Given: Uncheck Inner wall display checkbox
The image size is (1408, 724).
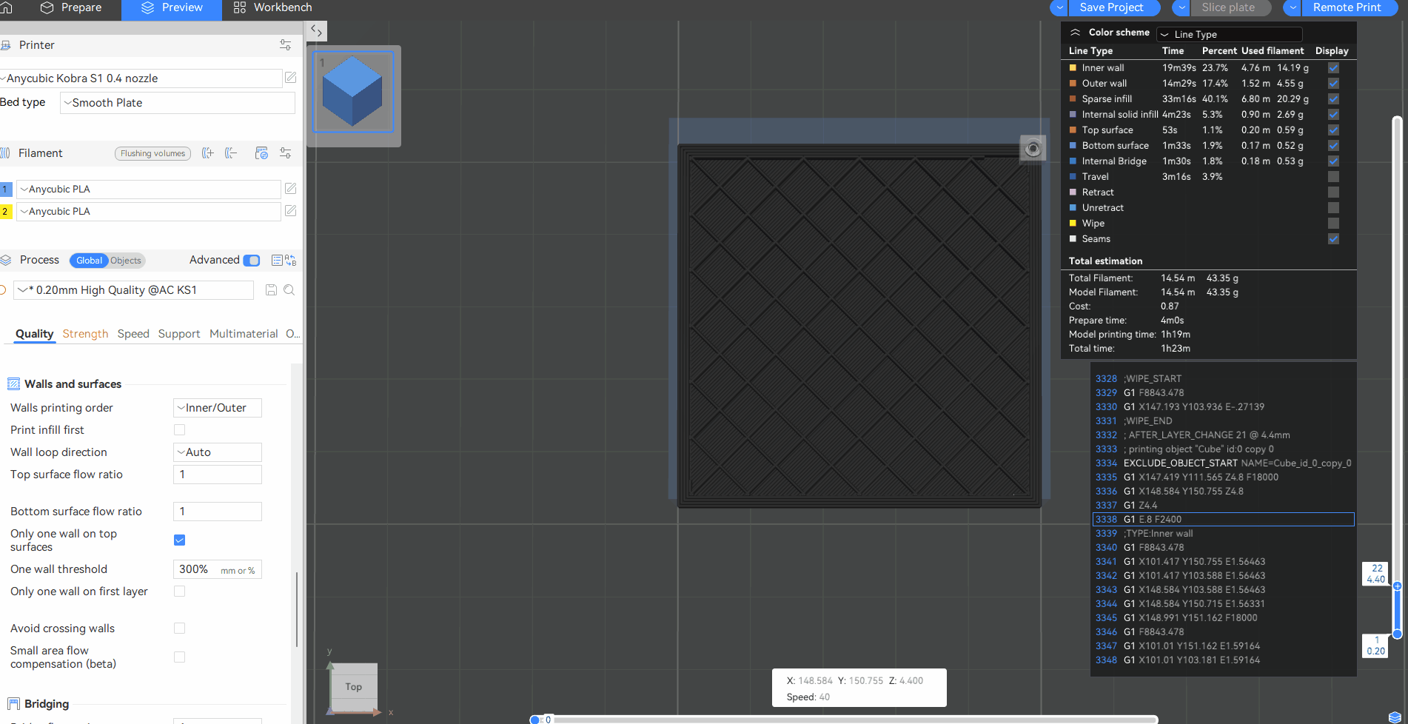Looking at the screenshot, I should click(1333, 68).
